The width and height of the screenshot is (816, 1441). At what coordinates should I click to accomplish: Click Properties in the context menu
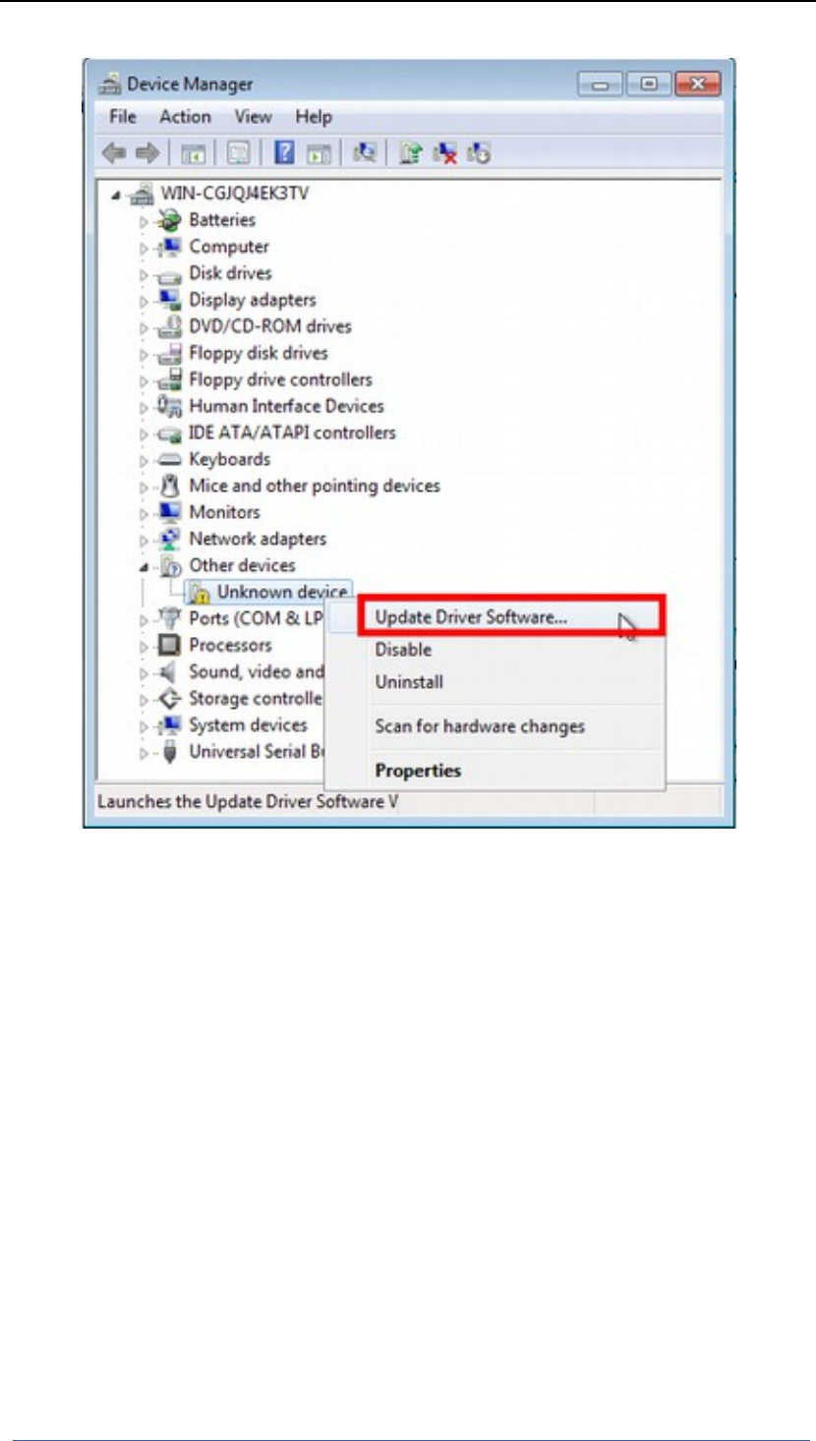[418, 771]
